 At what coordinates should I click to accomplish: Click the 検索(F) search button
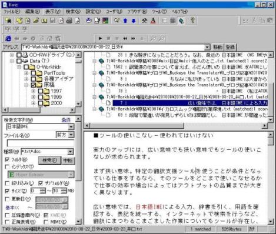click(x=50, y=161)
